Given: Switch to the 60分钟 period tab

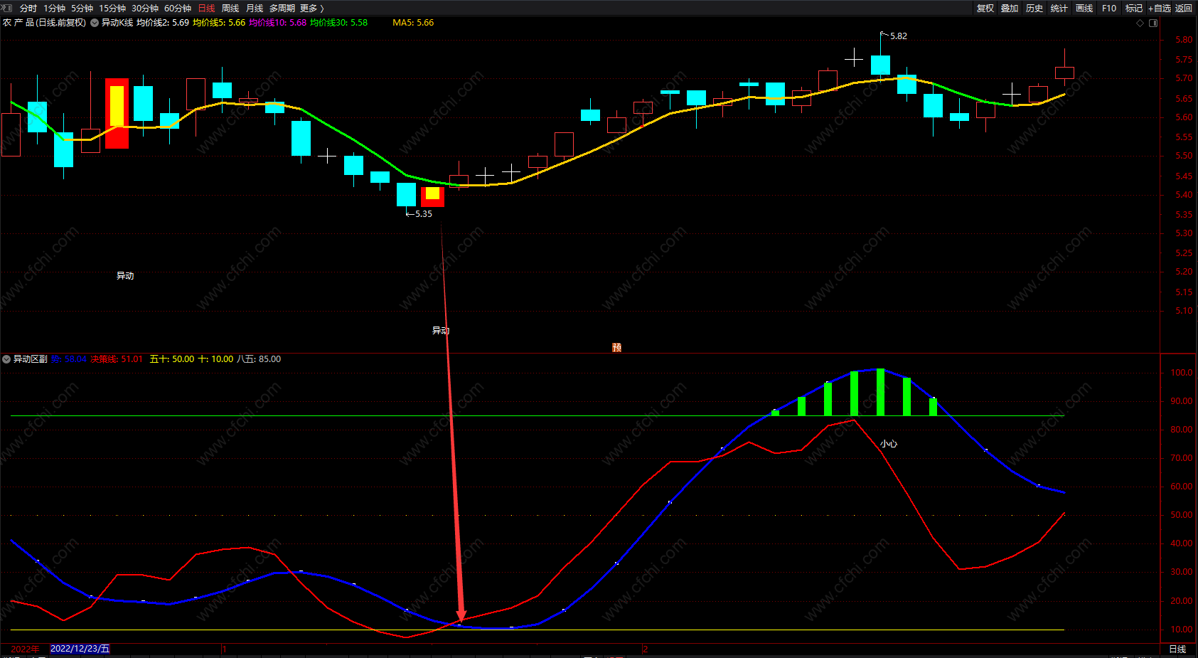Looking at the screenshot, I should click(x=178, y=8).
